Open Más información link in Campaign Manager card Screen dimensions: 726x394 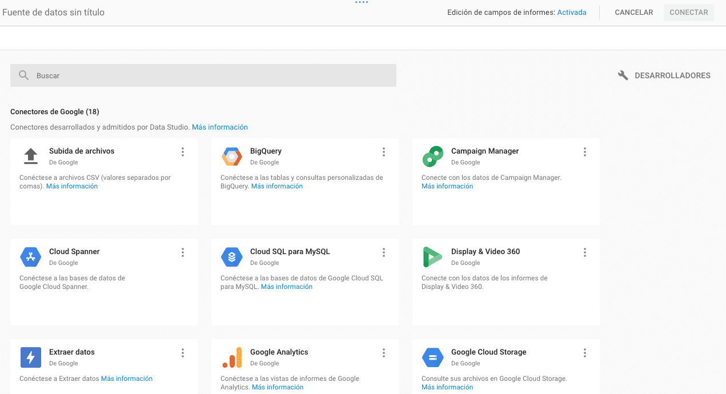pos(447,186)
